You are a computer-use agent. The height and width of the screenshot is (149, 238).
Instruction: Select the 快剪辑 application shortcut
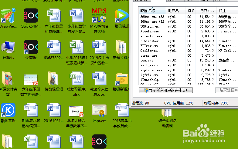coord(31,50)
